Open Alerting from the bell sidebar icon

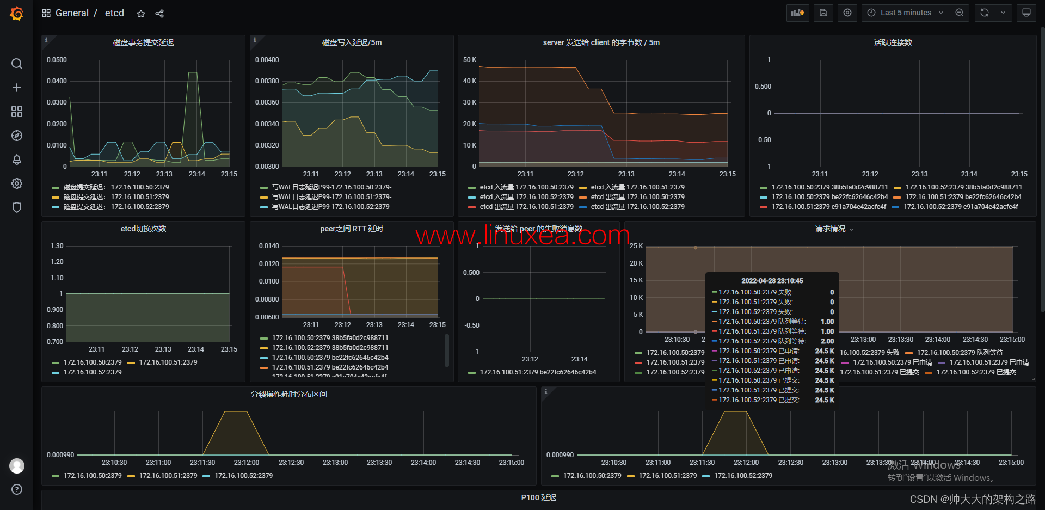click(x=17, y=159)
